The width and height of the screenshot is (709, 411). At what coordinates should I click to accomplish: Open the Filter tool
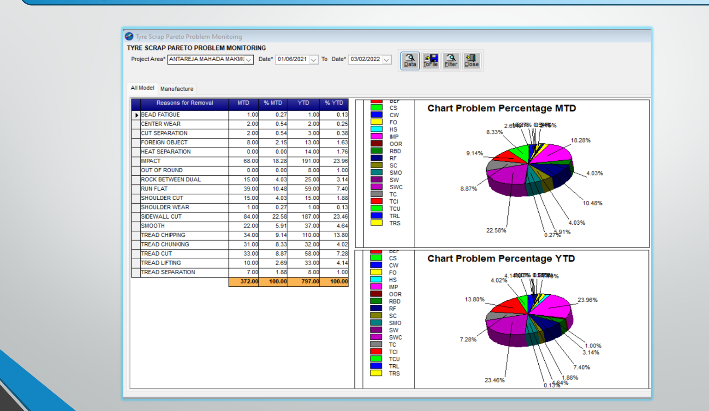(451, 61)
